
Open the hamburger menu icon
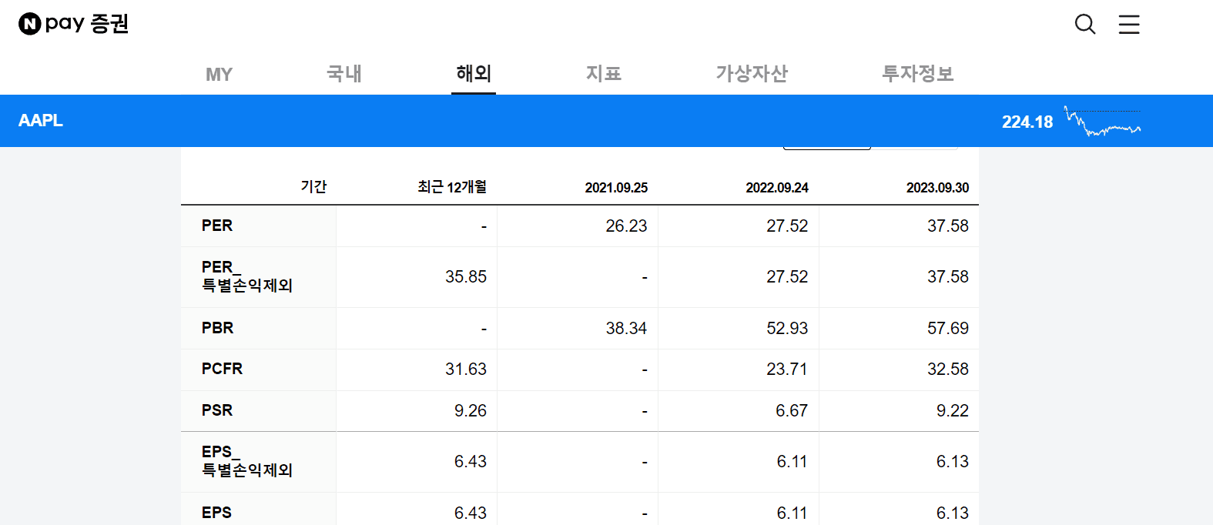pos(1128,25)
